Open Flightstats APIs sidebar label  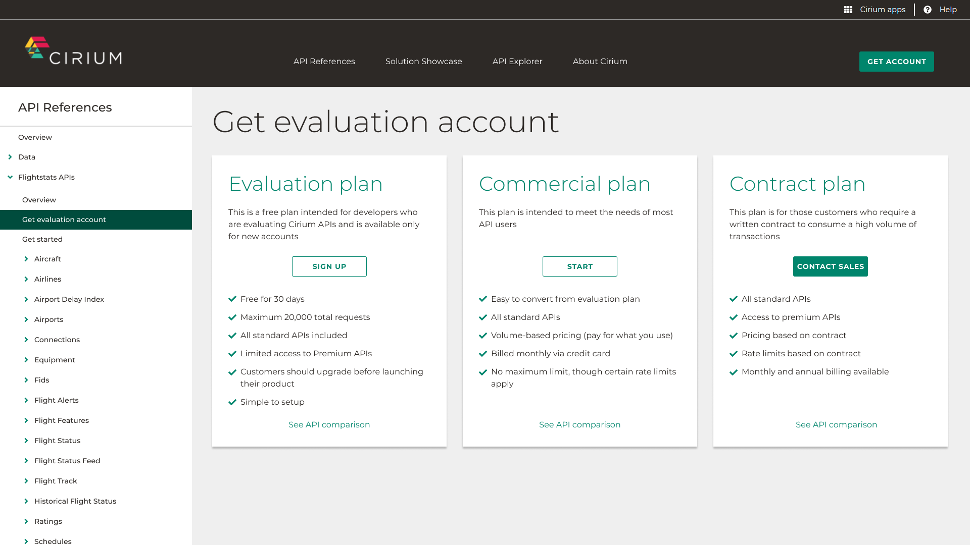[46, 177]
